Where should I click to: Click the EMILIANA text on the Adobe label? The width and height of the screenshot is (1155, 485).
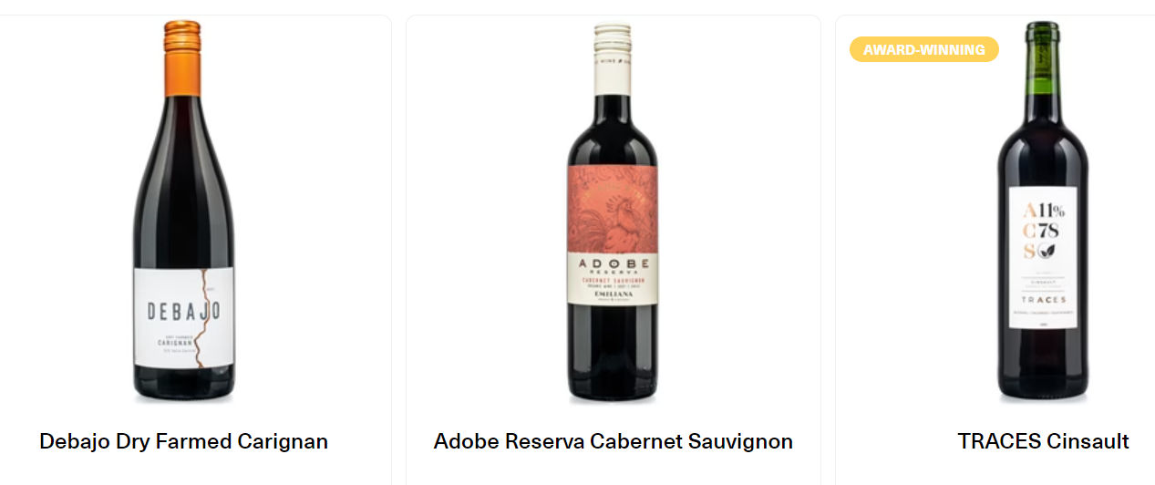(613, 294)
